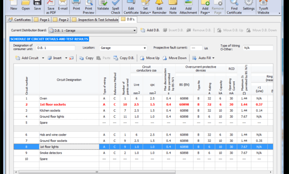Expand Current Distribution Board dropdown
The width and height of the screenshot is (289, 174).
[134, 30]
